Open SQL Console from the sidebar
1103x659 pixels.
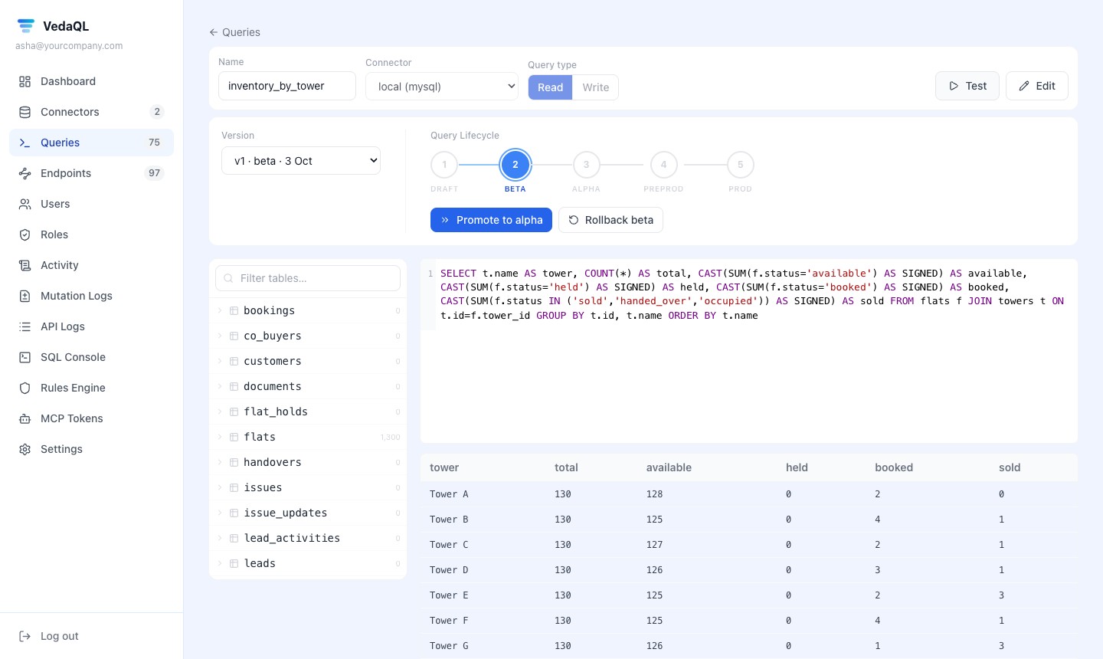(91, 357)
